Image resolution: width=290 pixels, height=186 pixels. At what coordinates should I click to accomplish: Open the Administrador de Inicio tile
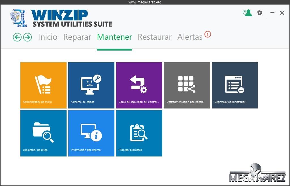[x=43, y=85]
